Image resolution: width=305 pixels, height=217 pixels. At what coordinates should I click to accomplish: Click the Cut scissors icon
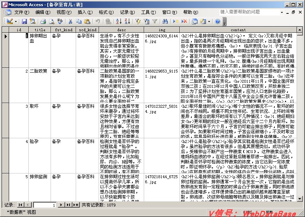70,21
